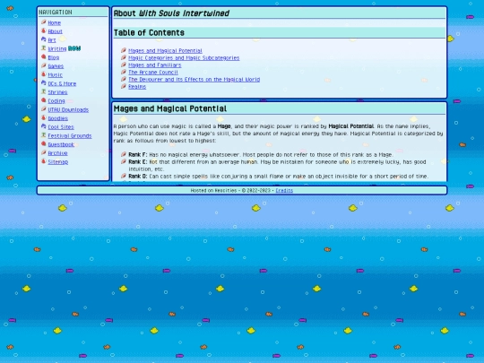Click the Rank F description text
Image resolution: width=484 pixels, height=363 pixels.
pyautogui.click(x=271, y=155)
